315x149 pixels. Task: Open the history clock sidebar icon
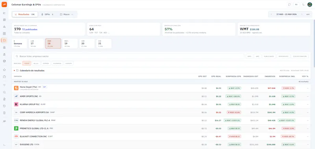[4, 106]
